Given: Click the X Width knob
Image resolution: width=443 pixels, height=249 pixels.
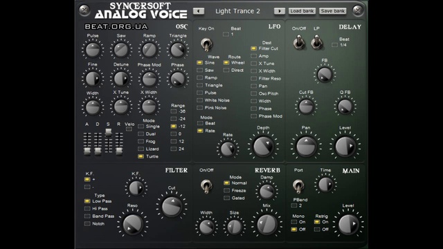Looking at the screenshot, I should click(149, 107).
